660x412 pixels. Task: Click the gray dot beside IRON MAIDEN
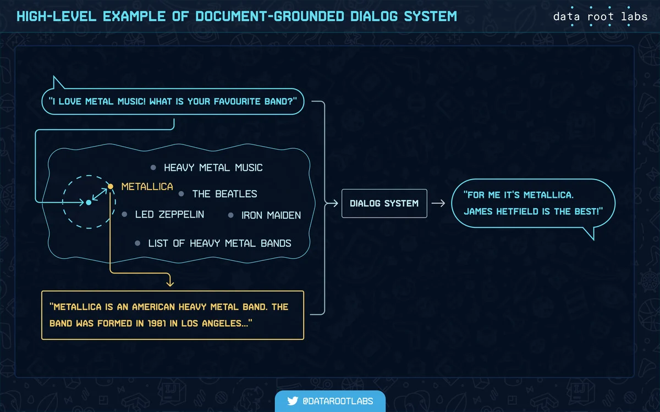pyautogui.click(x=230, y=215)
